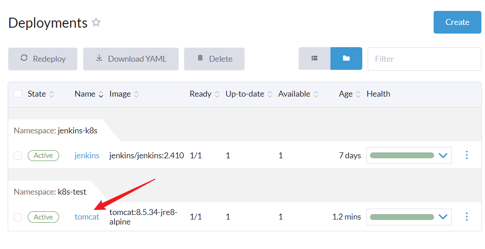Sort by State column arrows

[52, 94]
